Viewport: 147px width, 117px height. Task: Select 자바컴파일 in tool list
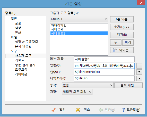79,26
